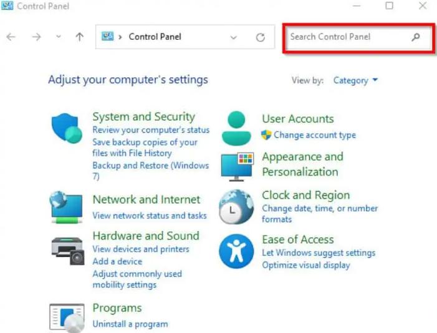The height and width of the screenshot is (333, 437).
Task: Click Uninstall a program link
Action: (130, 324)
